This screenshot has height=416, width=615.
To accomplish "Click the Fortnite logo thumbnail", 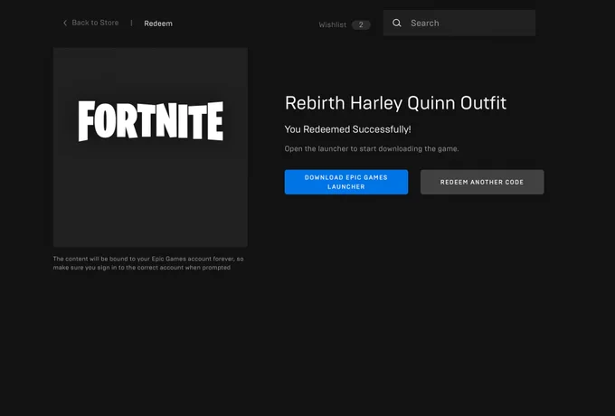I will [x=151, y=147].
